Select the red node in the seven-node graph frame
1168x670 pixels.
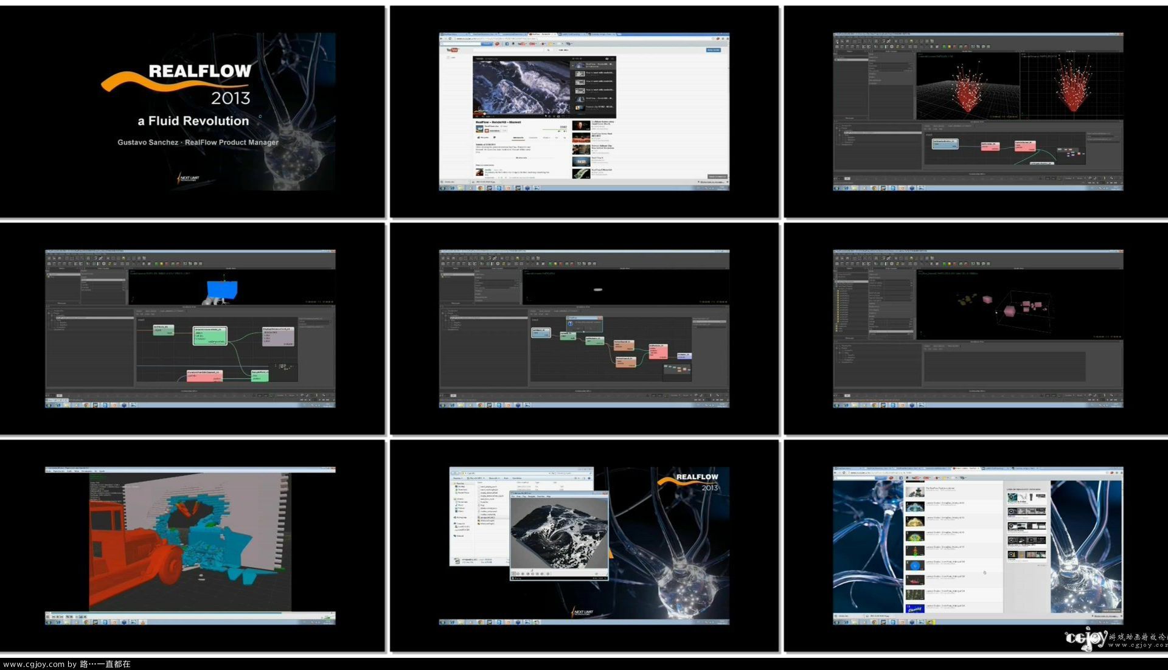click(658, 351)
